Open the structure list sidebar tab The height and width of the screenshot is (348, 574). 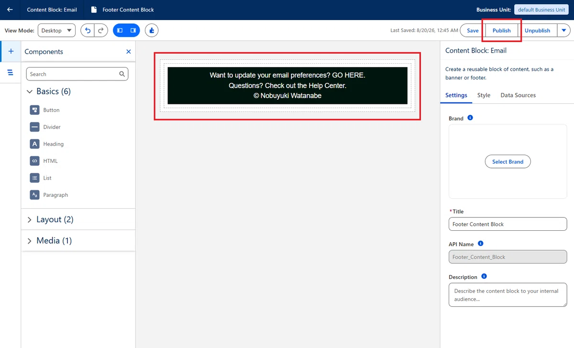click(11, 72)
